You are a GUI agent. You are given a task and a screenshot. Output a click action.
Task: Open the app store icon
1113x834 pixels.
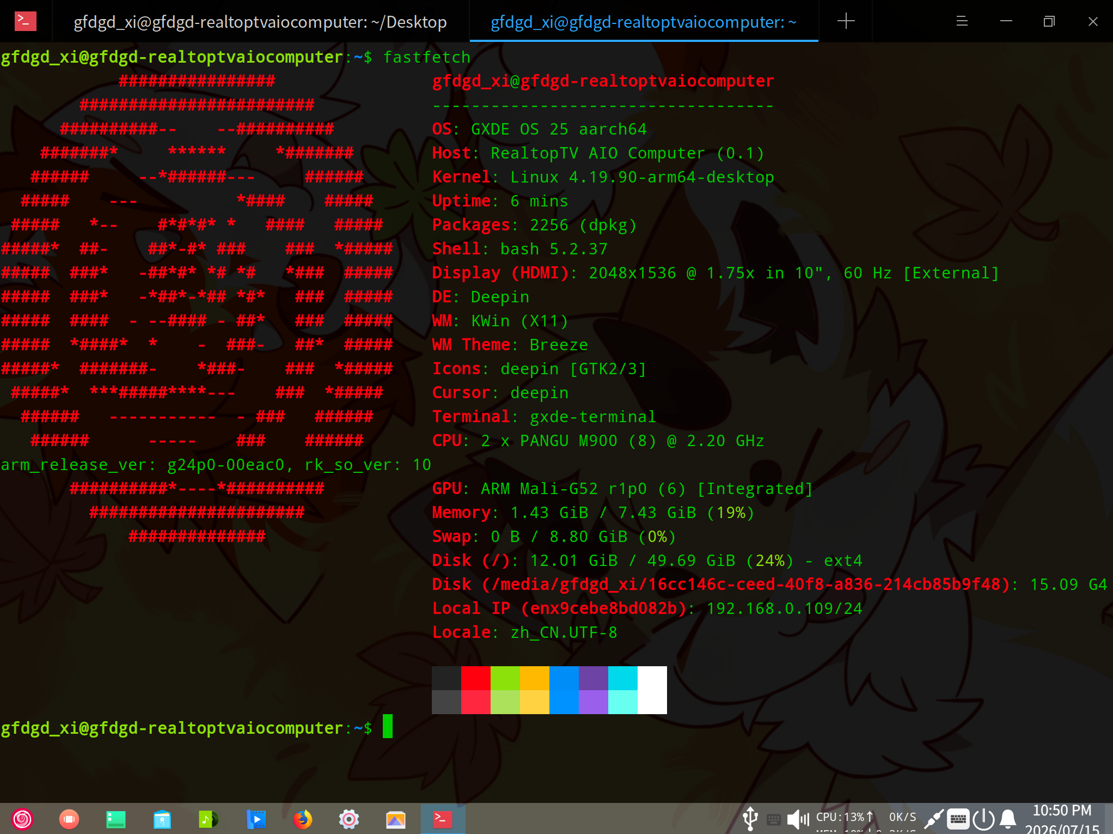(162, 819)
